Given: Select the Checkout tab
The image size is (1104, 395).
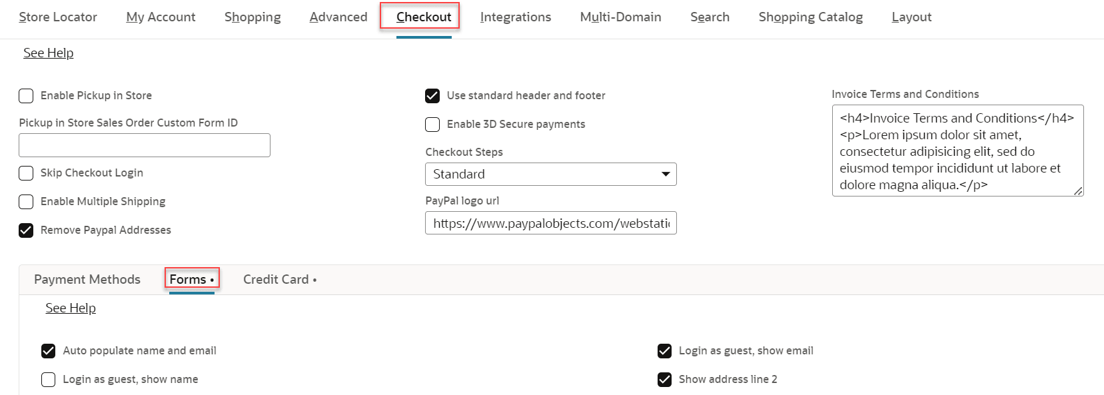Looking at the screenshot, I should click(424, 17).
